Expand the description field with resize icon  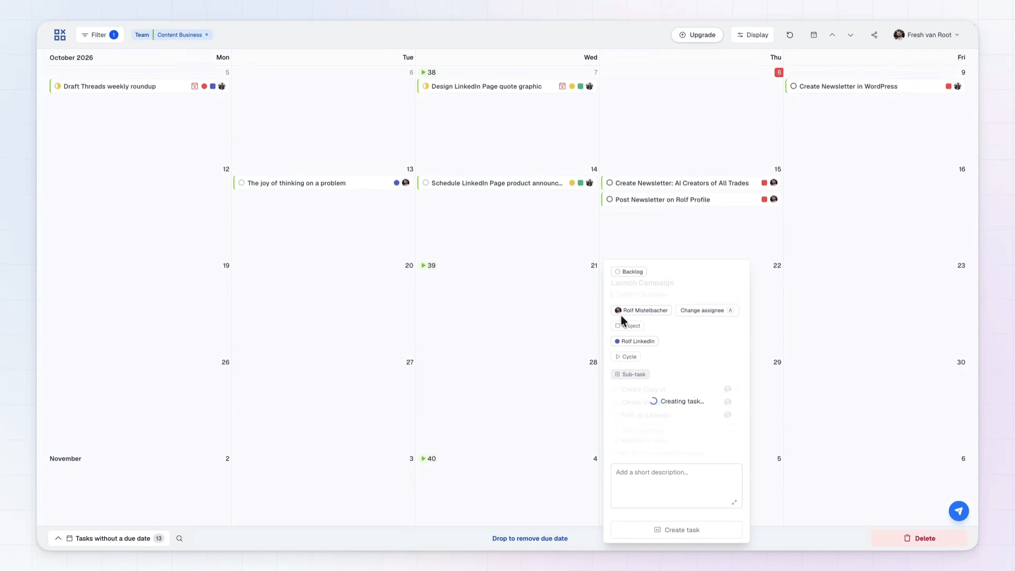coord(734,502)
